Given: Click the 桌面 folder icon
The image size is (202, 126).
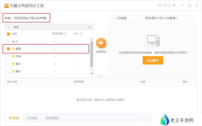Looking at the screenshot, I should [x=13, y=49].
